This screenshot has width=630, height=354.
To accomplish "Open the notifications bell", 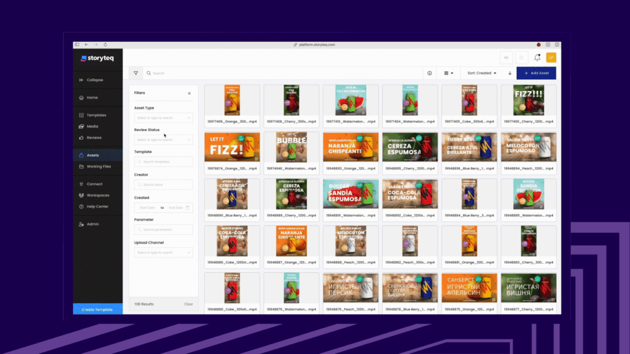I will [x=537, y=58].
